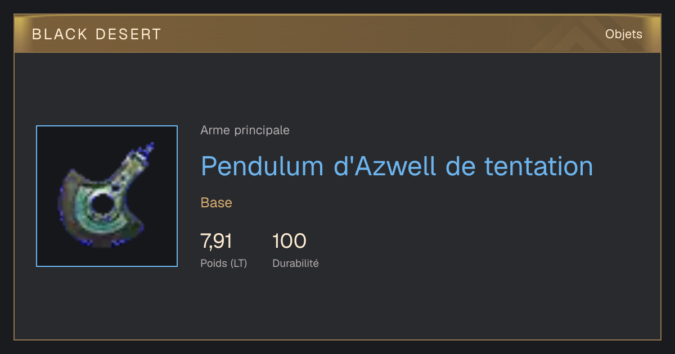Click the word Pendulum in item name
The height and width of the screenshot is (354, 675).
tap(263, 166)
